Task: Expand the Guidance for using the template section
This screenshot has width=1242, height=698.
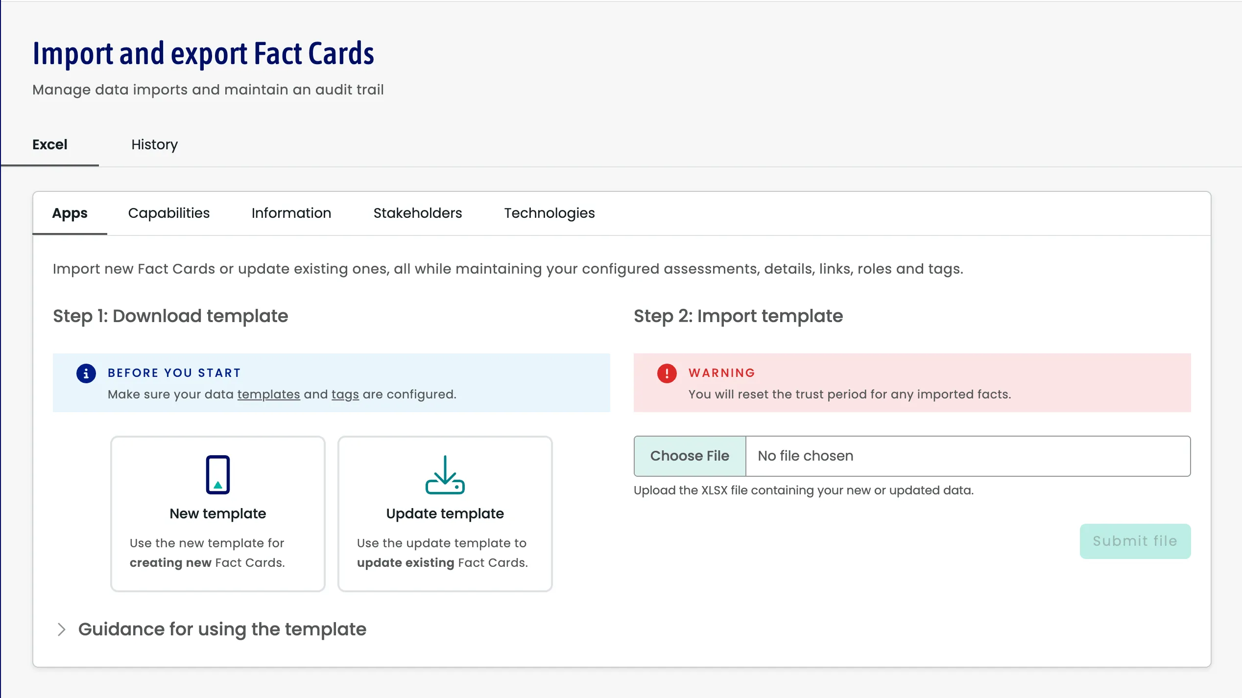Action: pyautogui.click(x=222, y=629)
